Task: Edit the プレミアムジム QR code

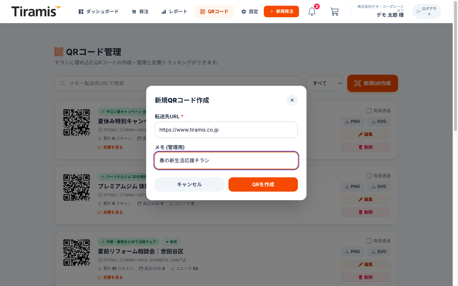Action: [x=366, y=199]
